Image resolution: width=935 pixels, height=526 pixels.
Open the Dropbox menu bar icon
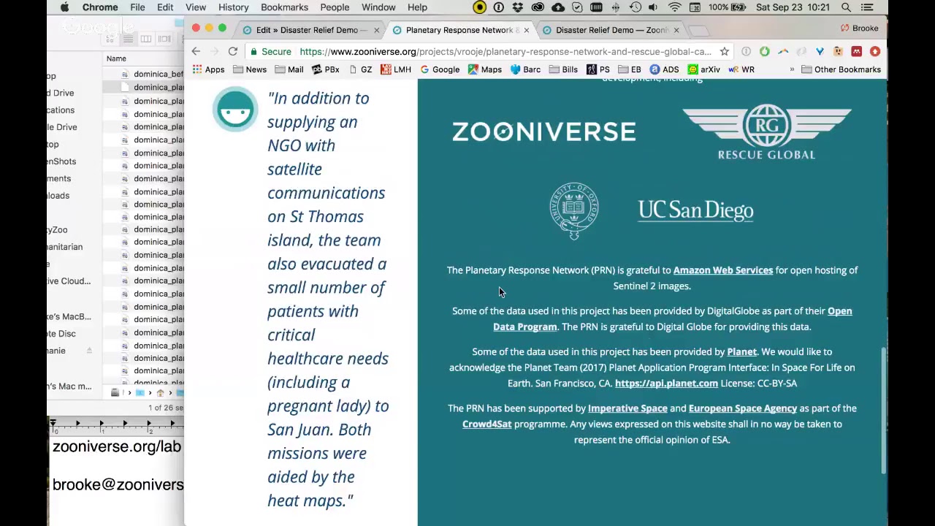click(518, 7)
